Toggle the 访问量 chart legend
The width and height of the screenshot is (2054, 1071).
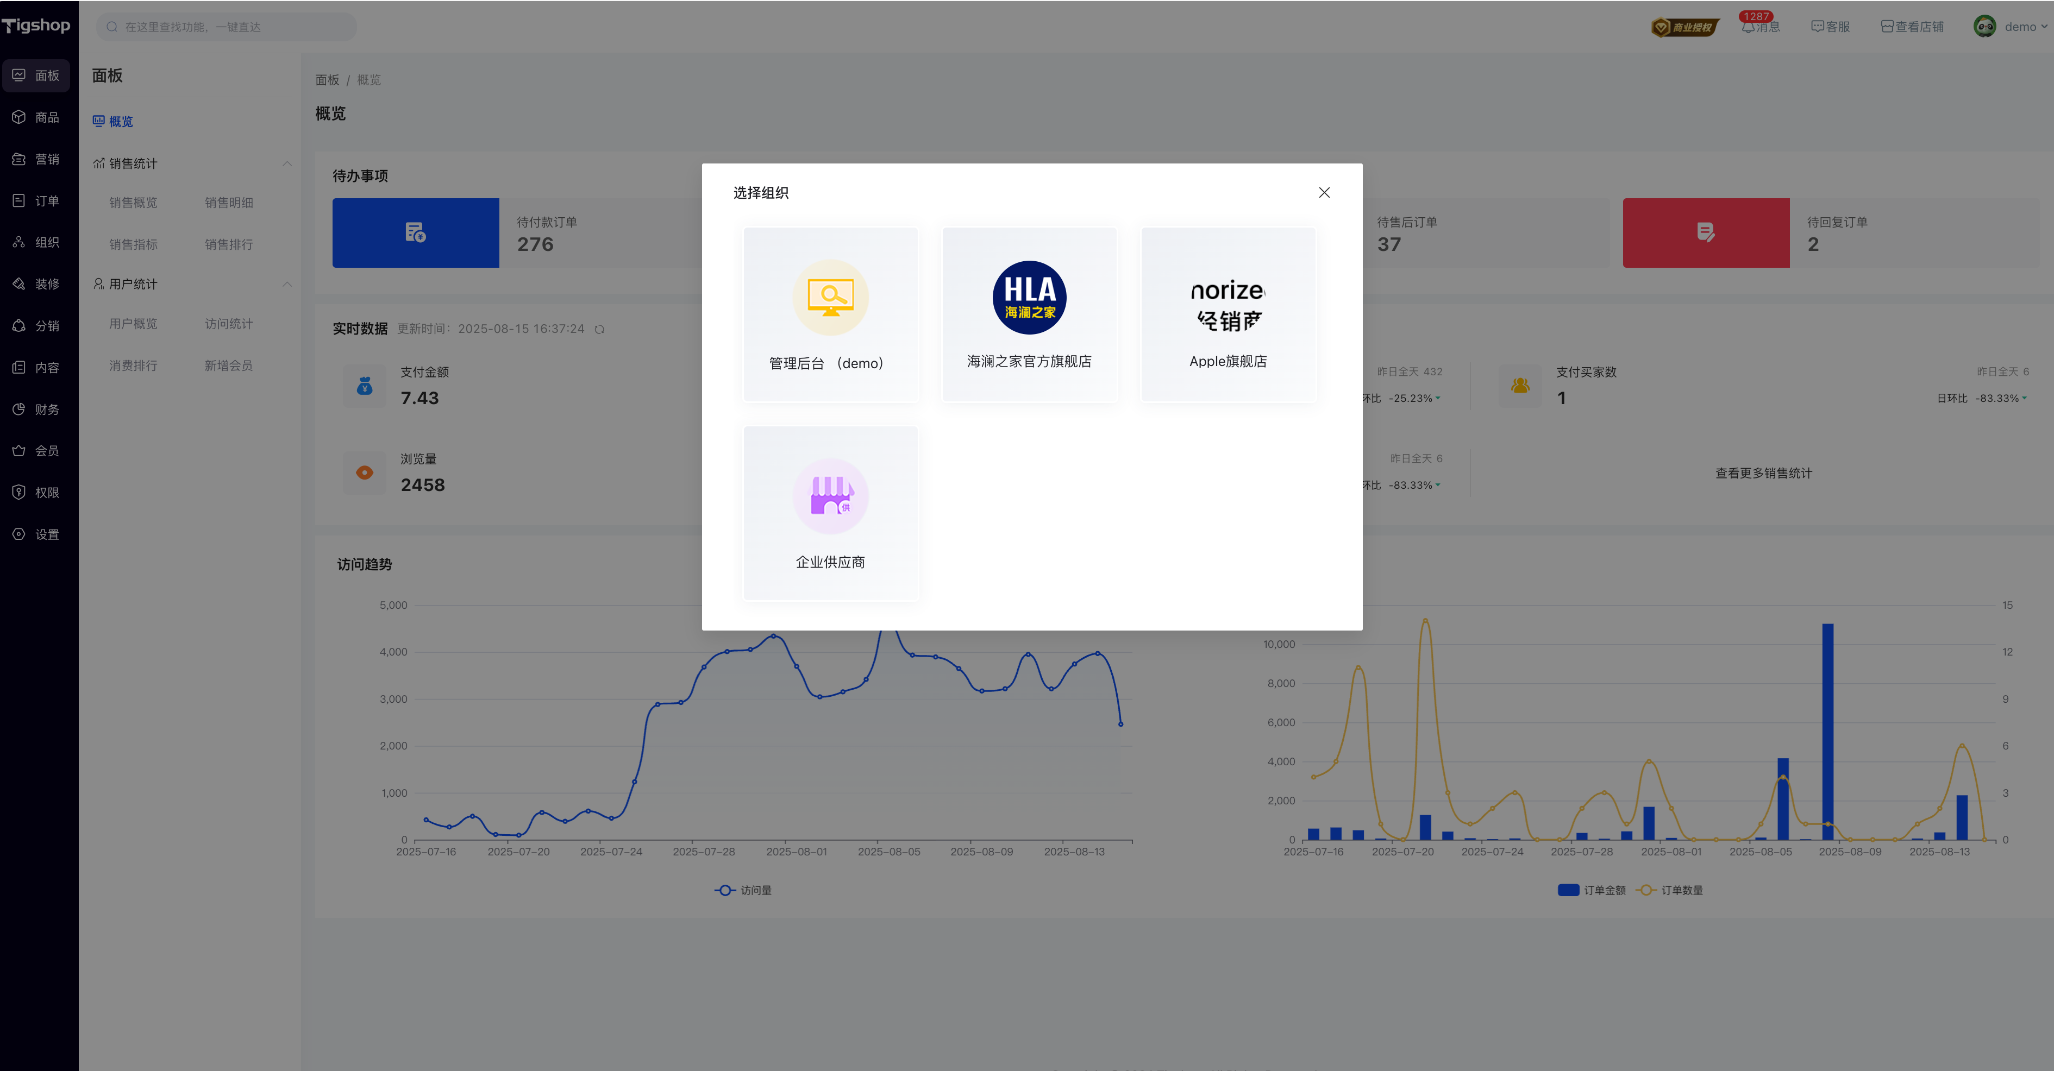pyautogui.click(x=743, y=890)
